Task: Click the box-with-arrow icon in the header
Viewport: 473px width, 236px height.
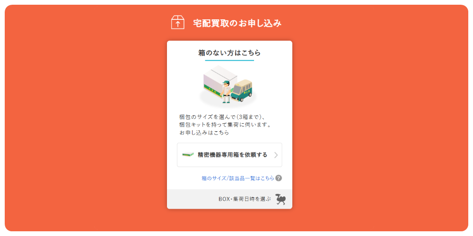Action: 178,22
